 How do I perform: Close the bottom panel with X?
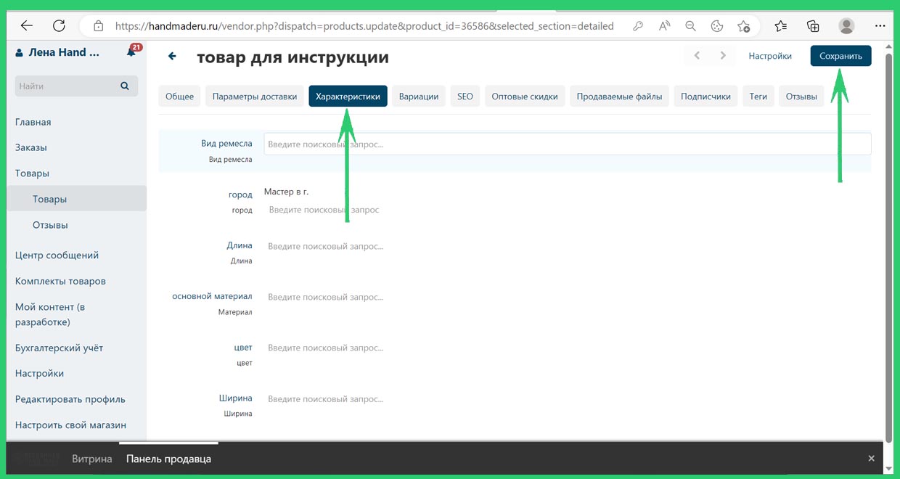coord(871,458)
